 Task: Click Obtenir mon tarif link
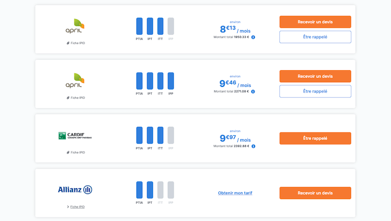tap(235, 193)
